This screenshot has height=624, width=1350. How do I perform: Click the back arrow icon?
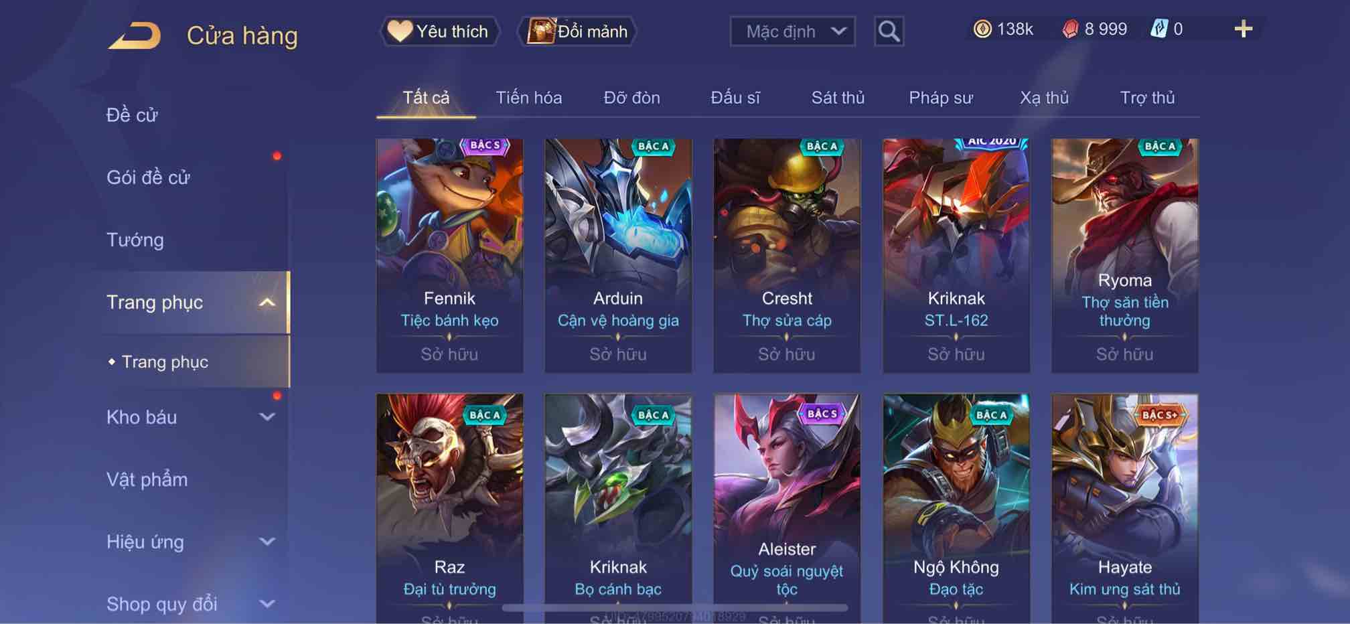(x=135, y=35)
